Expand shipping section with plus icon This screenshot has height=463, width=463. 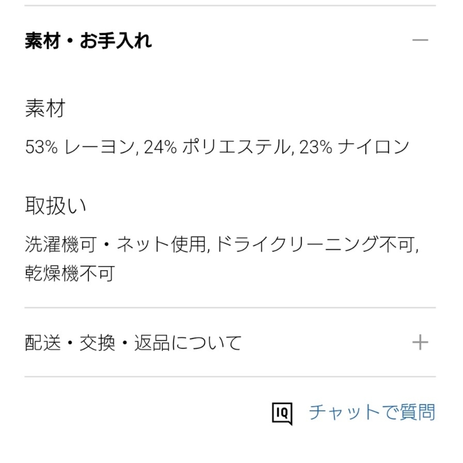[x=420, y=342]
